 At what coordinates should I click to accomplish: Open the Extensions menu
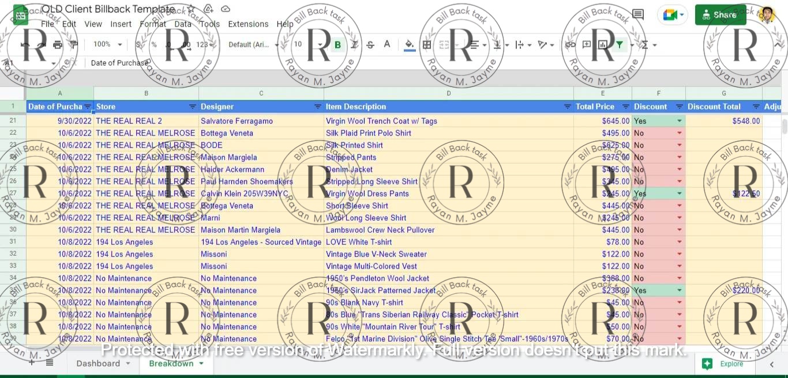[248, 24]
